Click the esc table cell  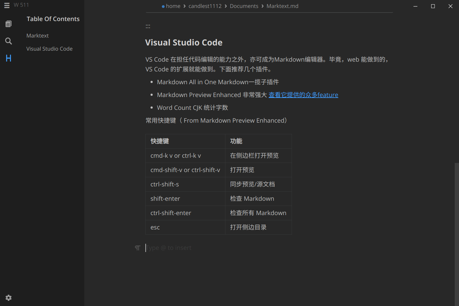click(185, 227)
